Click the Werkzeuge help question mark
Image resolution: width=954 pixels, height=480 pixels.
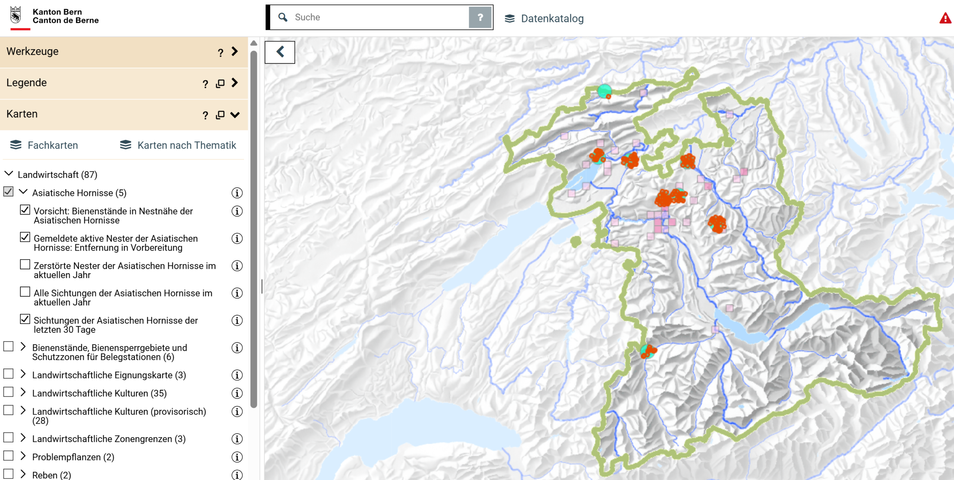[x=221, y=53]
